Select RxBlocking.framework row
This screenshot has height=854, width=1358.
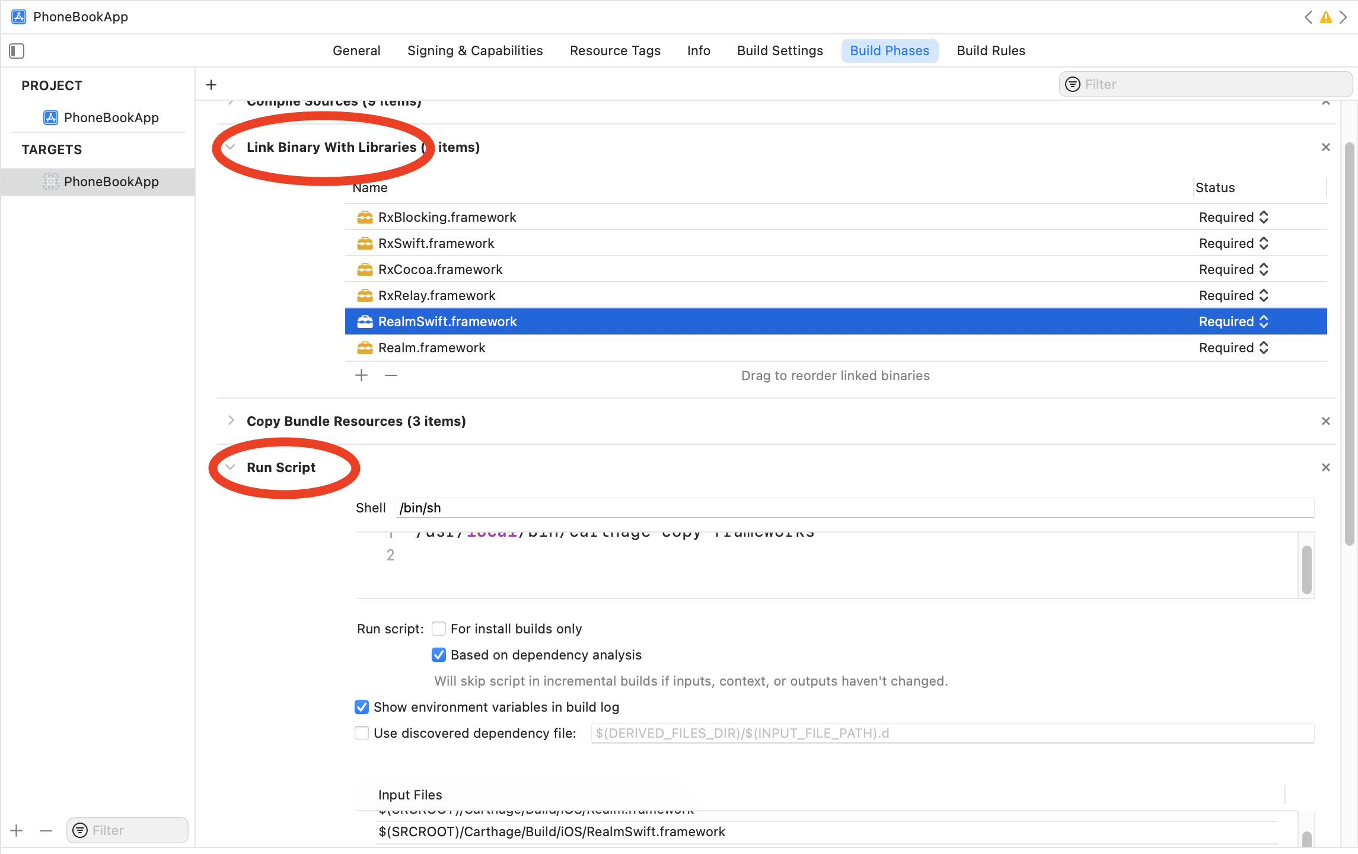click(x=836, y=217)
